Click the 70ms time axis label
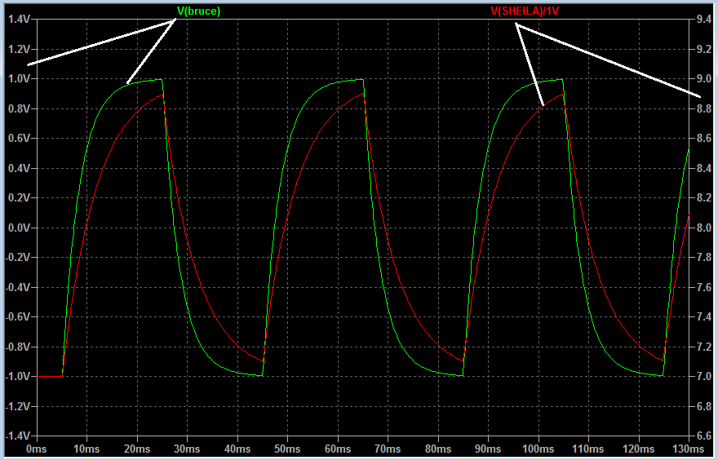Image resolution: width=718 pixels, height=460 pixels. 388,449
